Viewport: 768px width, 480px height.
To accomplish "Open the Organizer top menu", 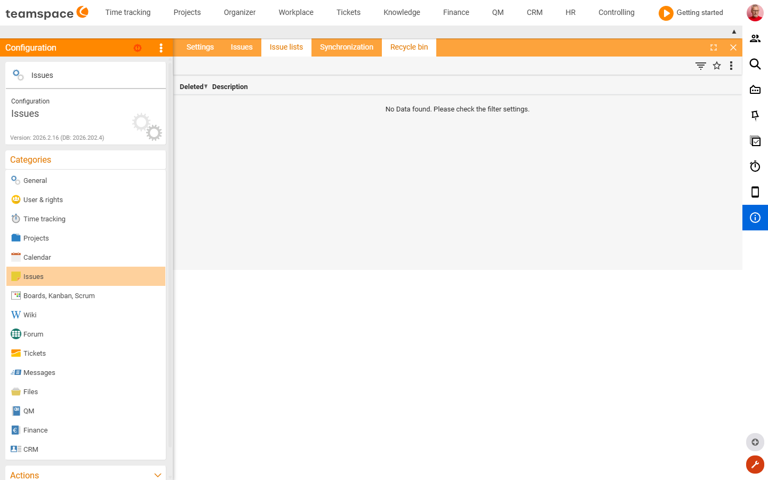I will pos(239,12).
